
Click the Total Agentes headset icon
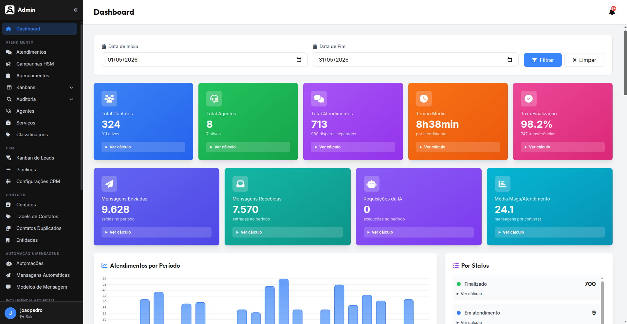point(214,99)
